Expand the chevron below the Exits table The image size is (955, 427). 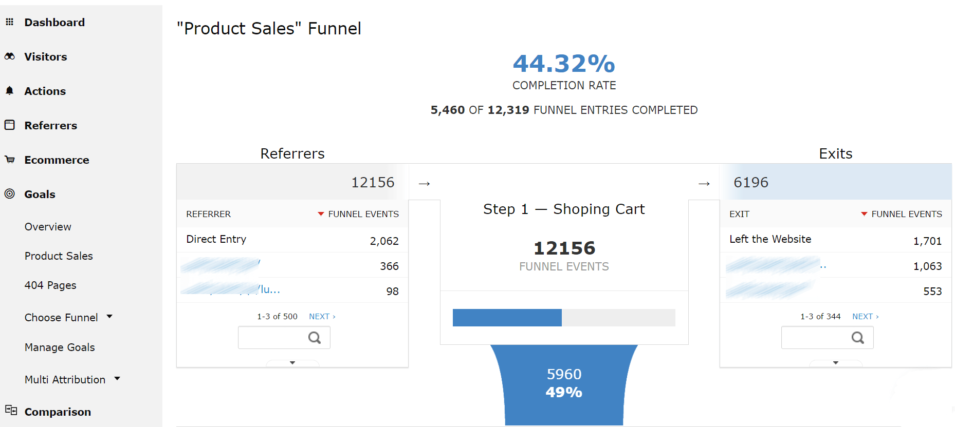click(836, 363)
